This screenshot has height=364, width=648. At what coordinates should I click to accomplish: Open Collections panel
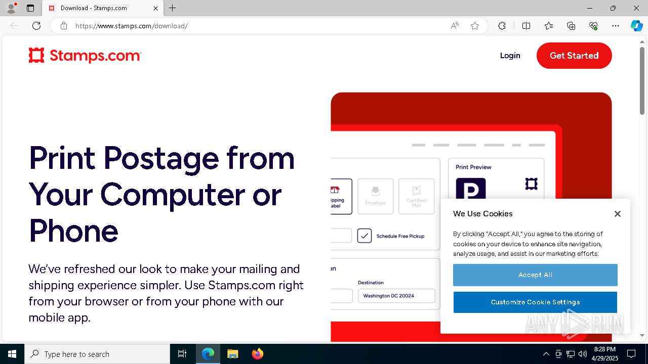(x=571, y=26)
